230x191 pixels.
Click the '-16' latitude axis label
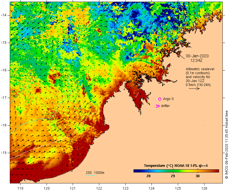[4, 70]
